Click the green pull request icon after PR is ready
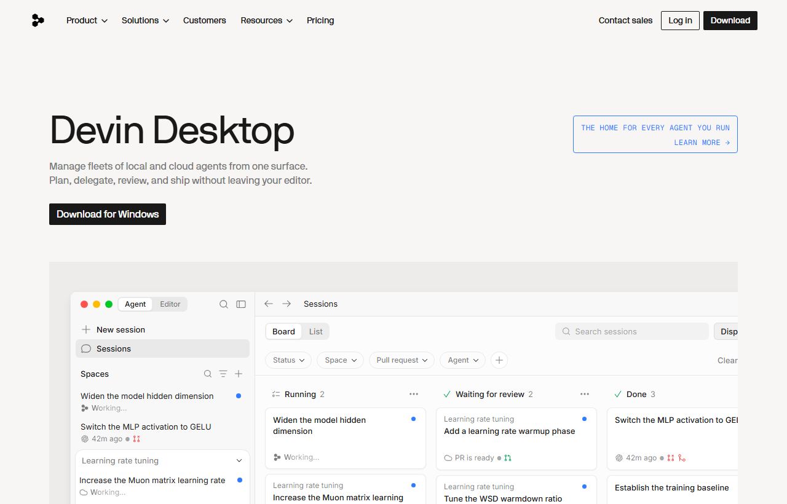 (508, 458)
